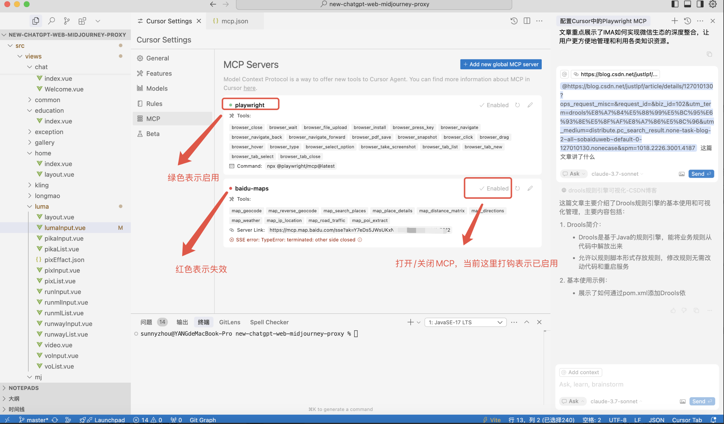Toggle Enabled for playwright server
Screen dimensions: 724x424
click(494, 105)
